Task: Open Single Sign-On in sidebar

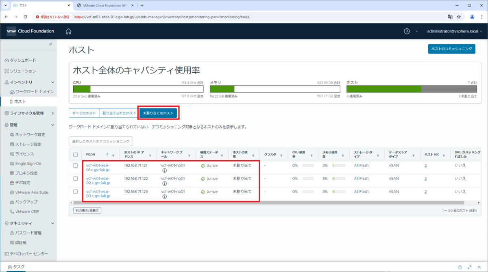Action: point(28,164)
